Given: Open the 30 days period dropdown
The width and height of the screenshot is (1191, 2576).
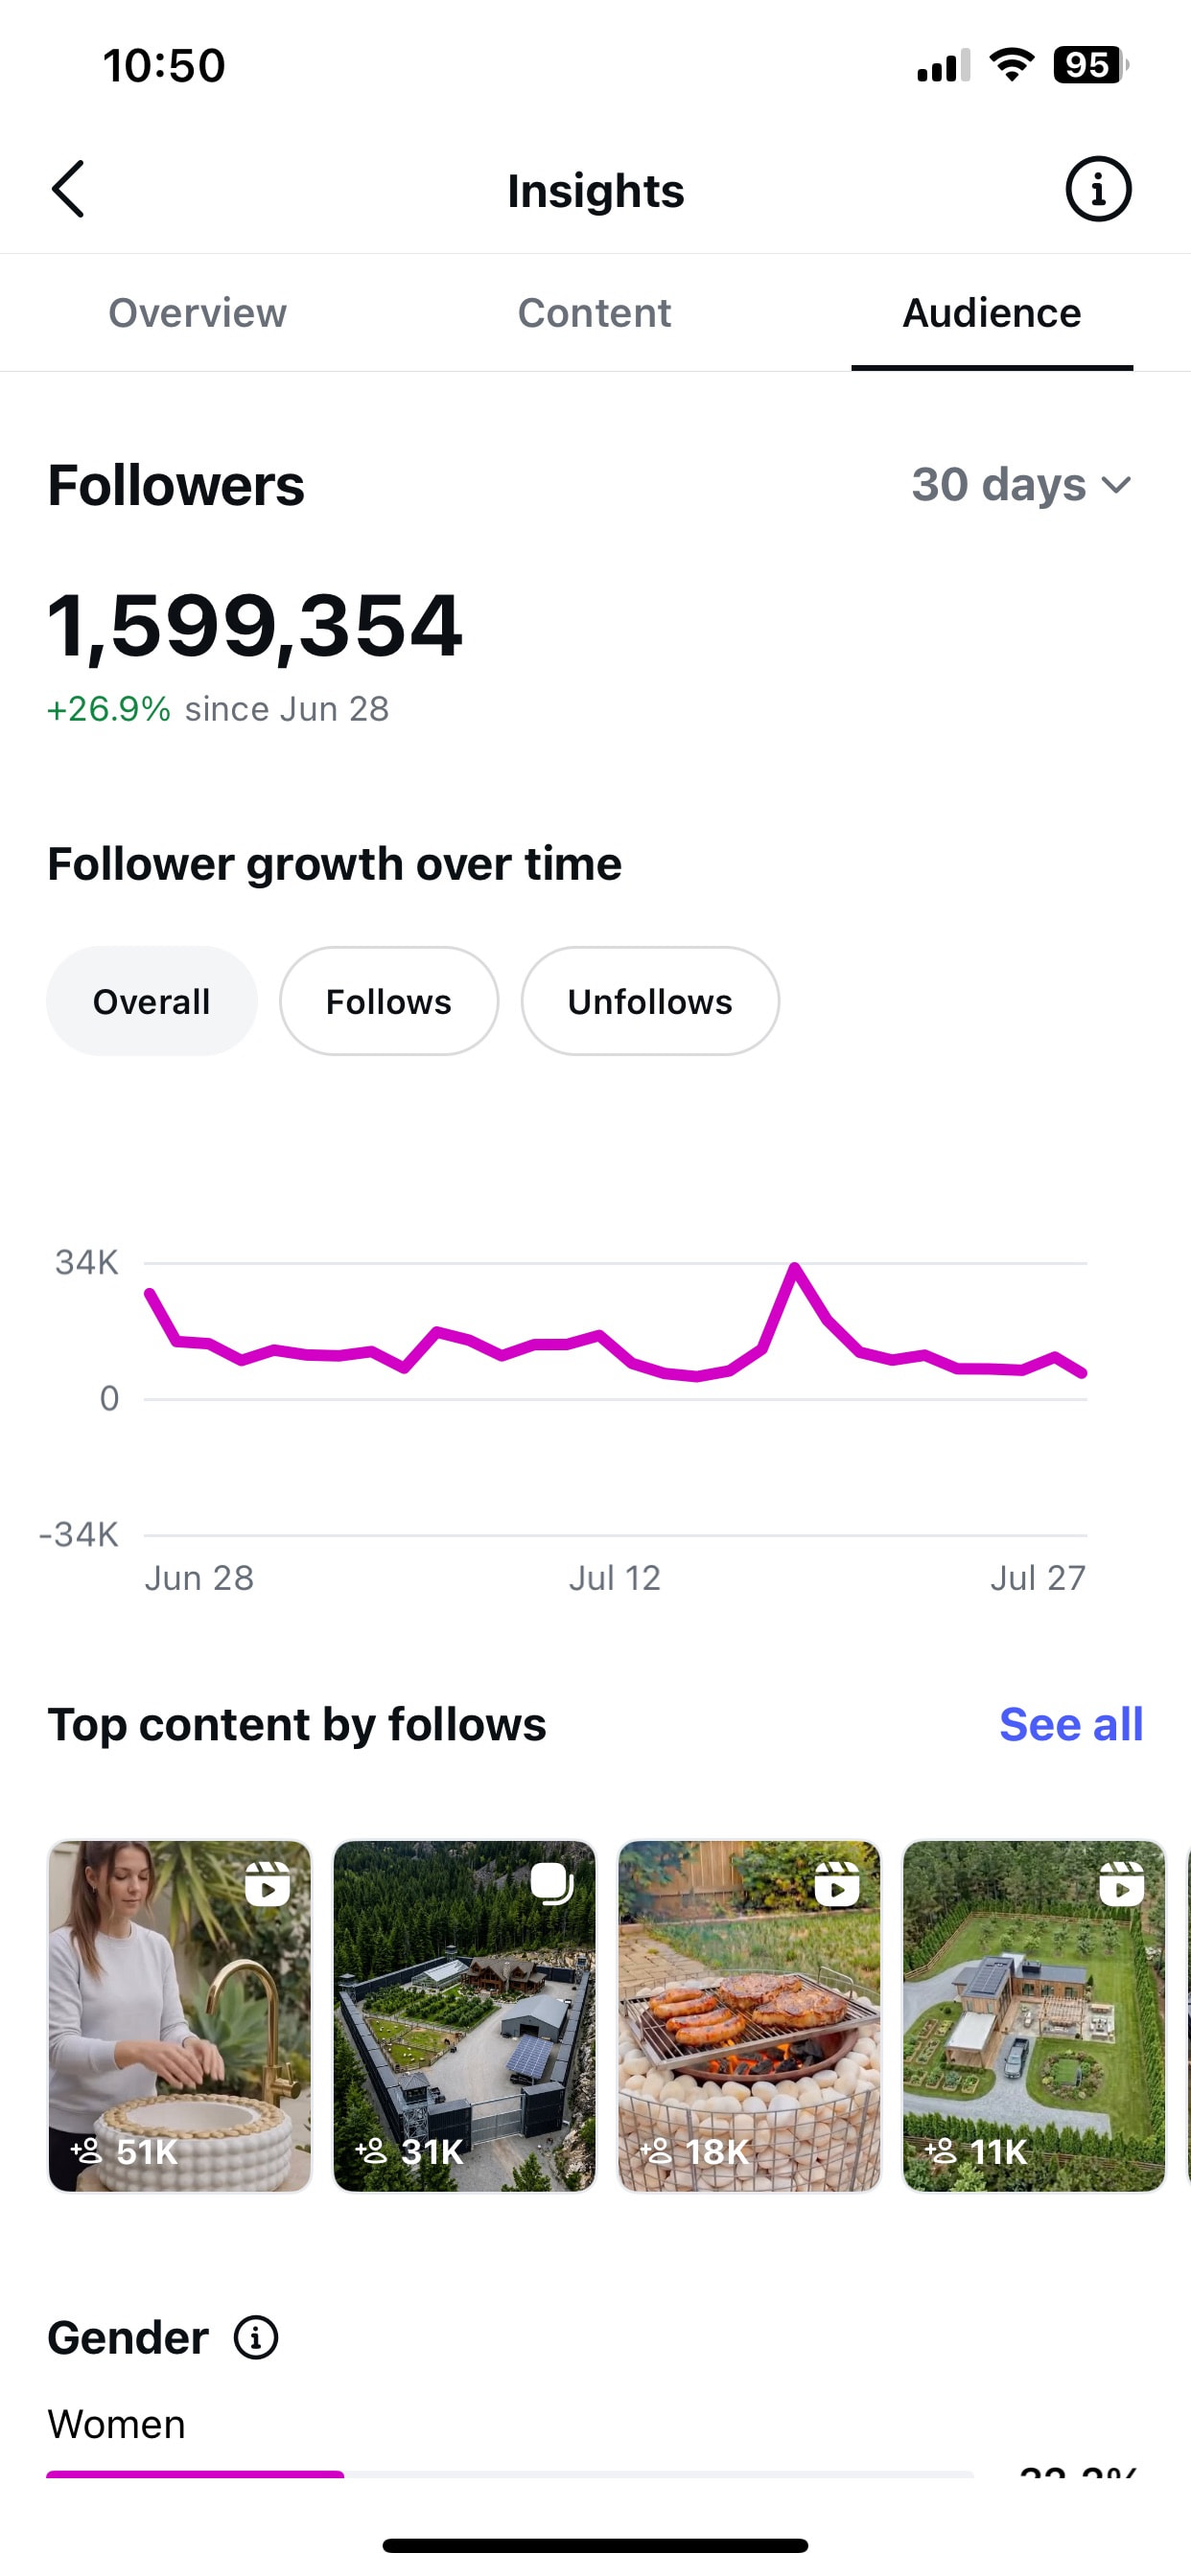Looking at the screenshot, I should coord(1021,485).
